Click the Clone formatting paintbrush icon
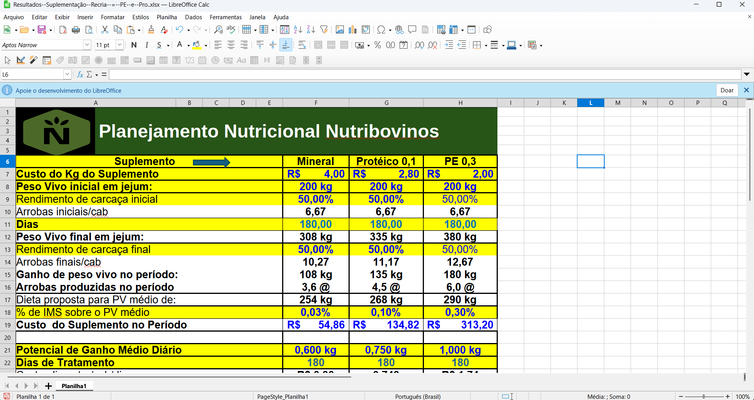 [151, 29]
